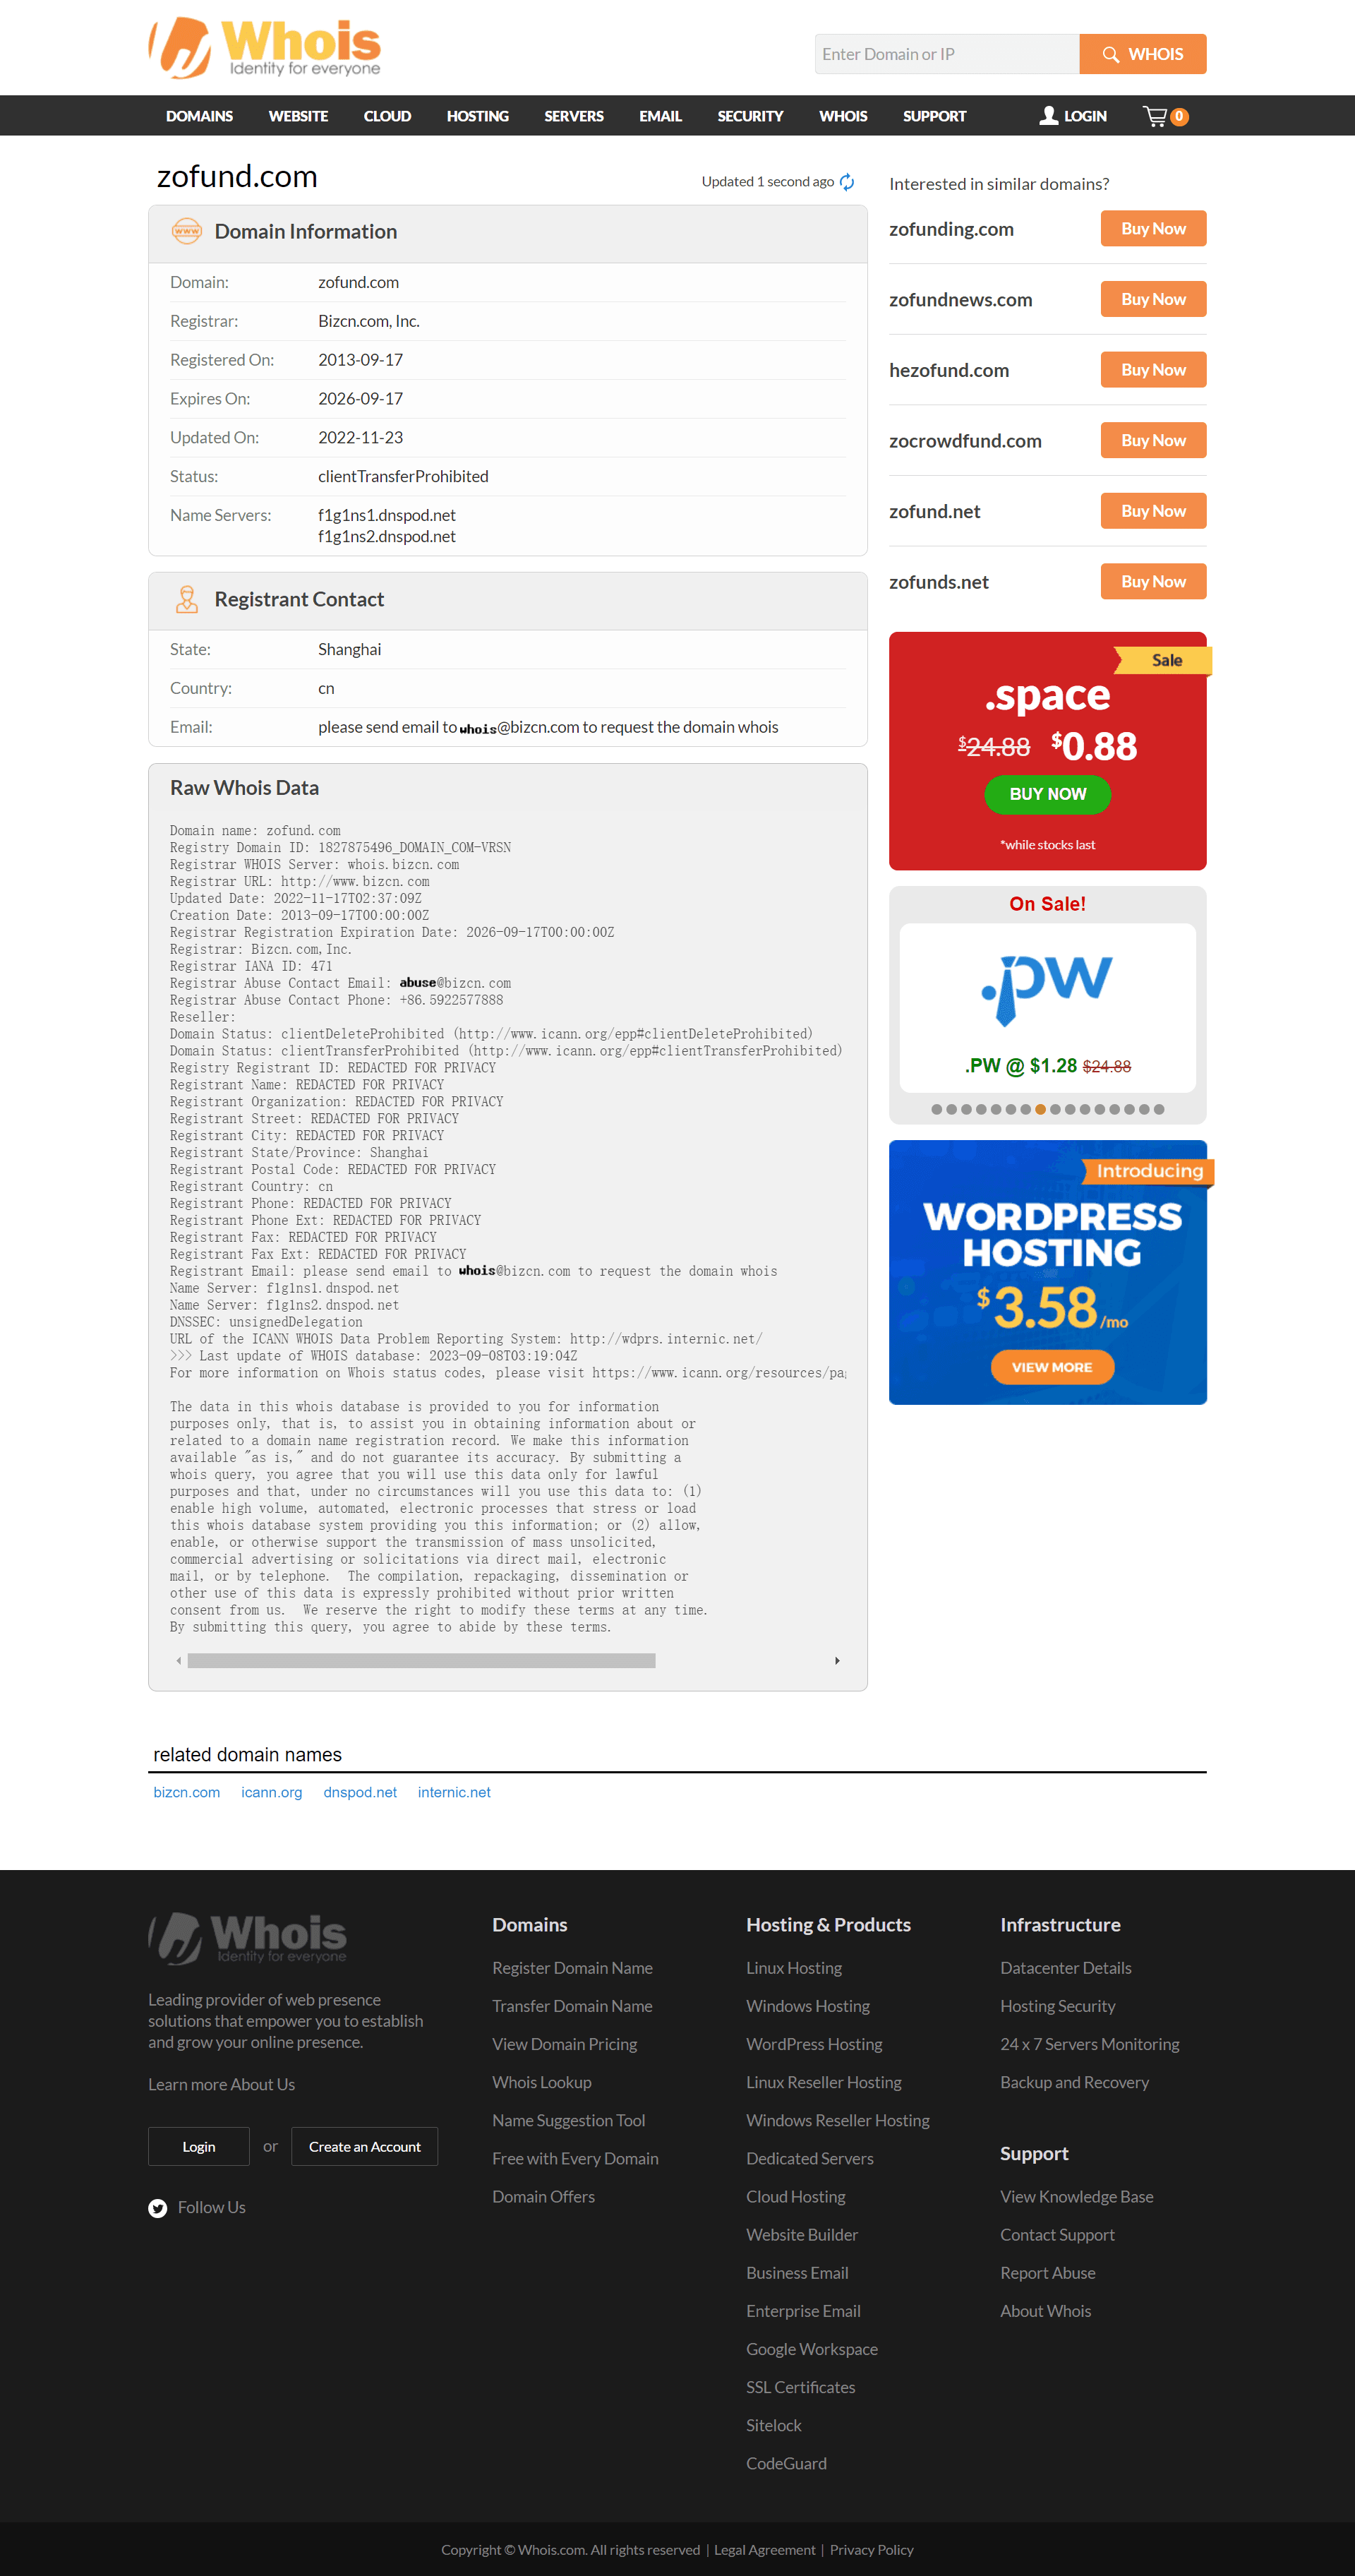Image resolution: width=1355 pixels, height=2576 pixels.
Task: Click the WHOIS search button
Action: tap(1143, 54)
